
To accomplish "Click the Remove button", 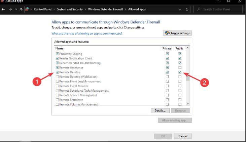I will point(180,111).
